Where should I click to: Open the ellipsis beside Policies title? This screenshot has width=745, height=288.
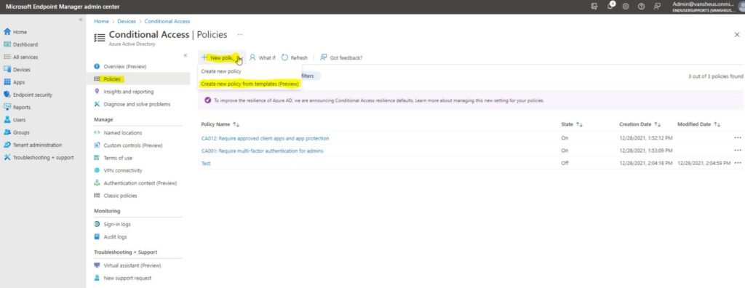(240, 35)
